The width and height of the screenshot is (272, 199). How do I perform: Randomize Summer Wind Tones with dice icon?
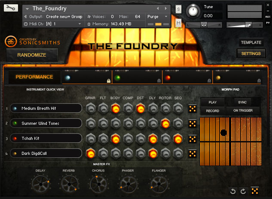tap(193, 124)
